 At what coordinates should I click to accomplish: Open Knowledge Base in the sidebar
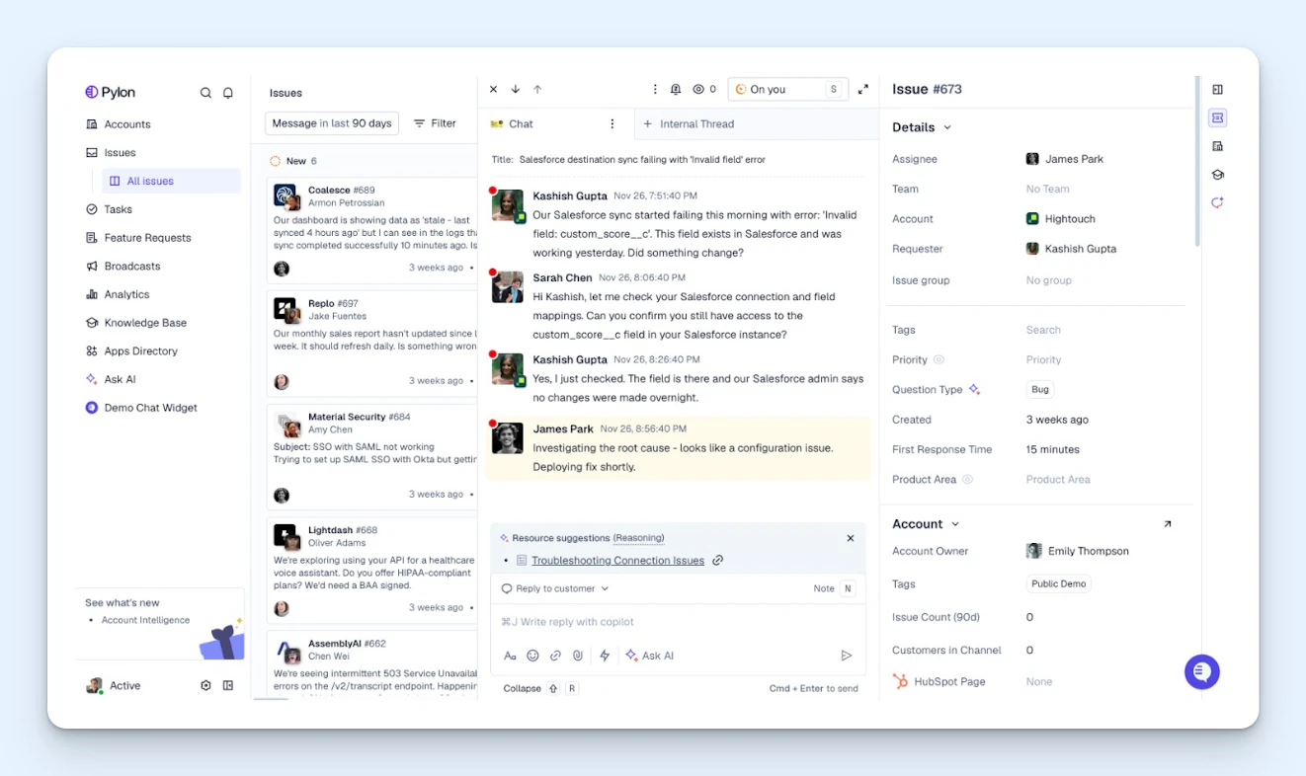145,323
